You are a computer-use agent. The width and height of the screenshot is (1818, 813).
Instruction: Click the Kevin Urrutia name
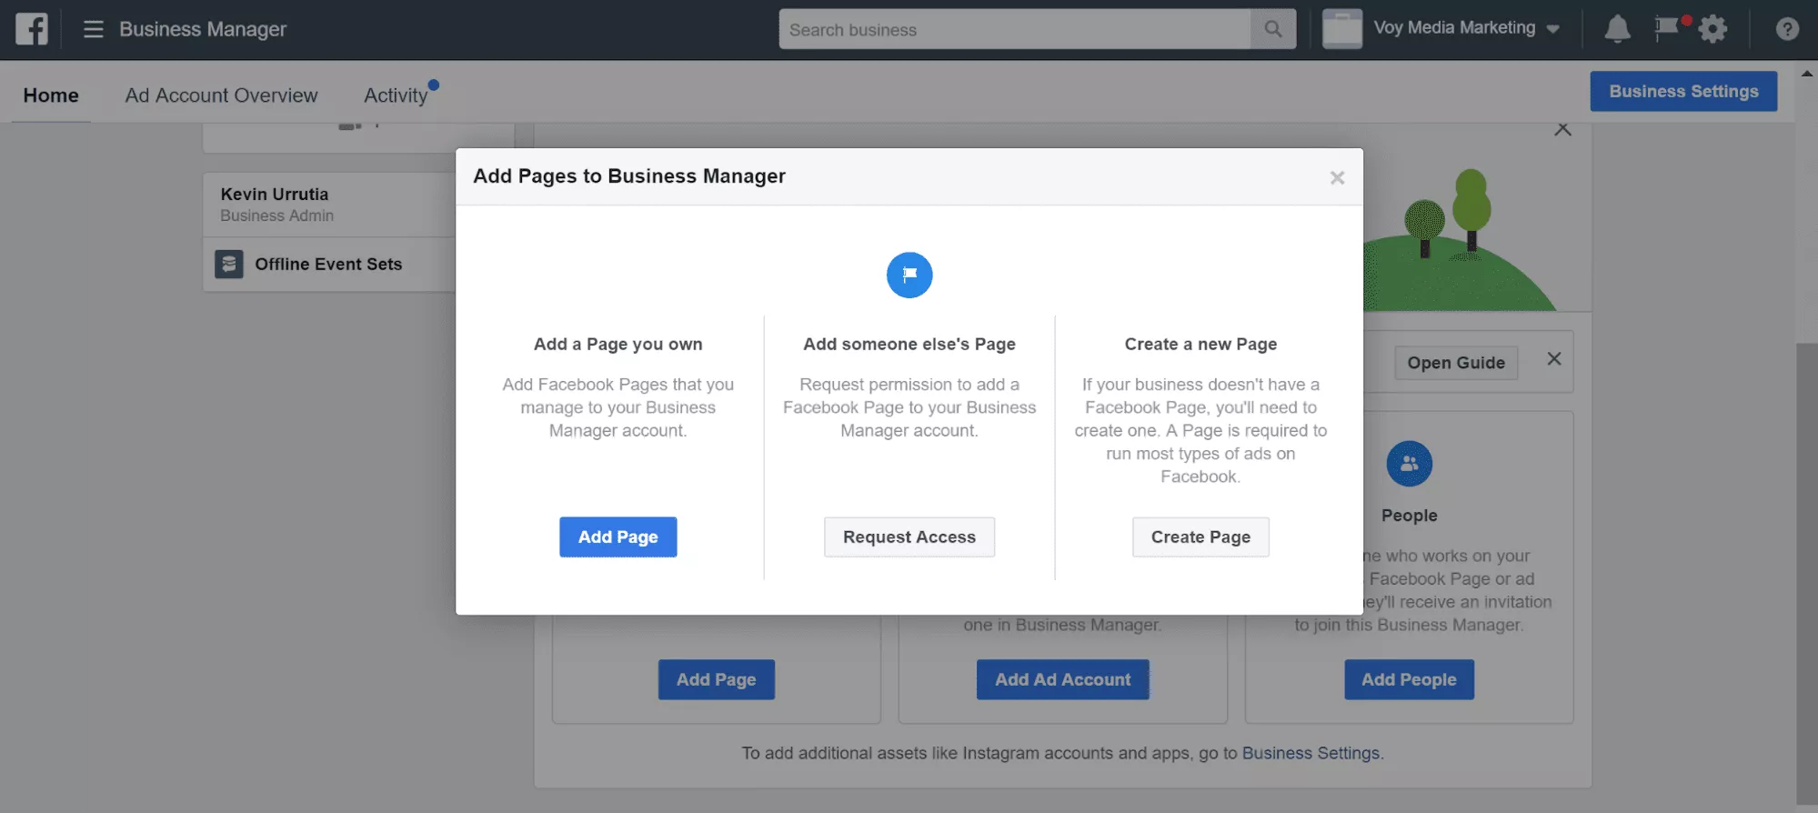pos(275,194)
